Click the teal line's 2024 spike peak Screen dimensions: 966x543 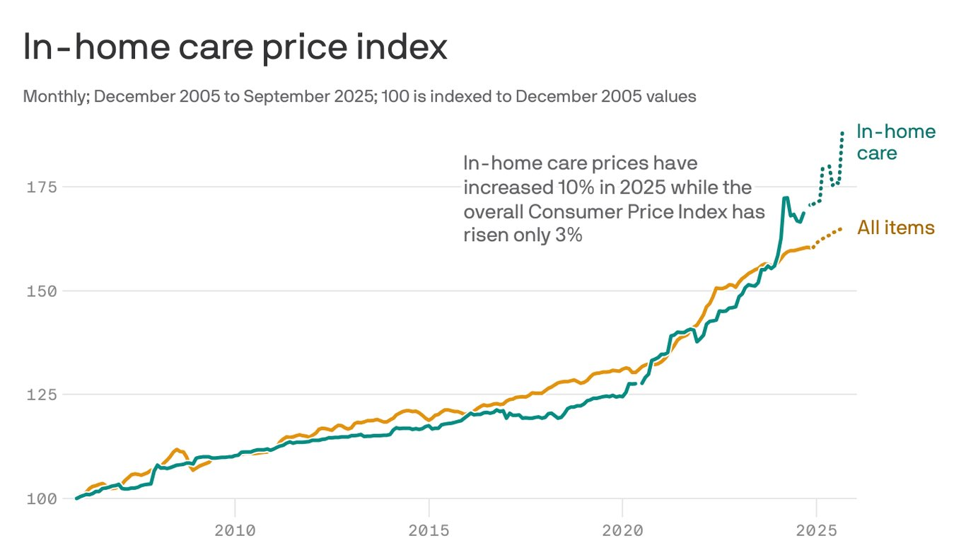(785, 198)
